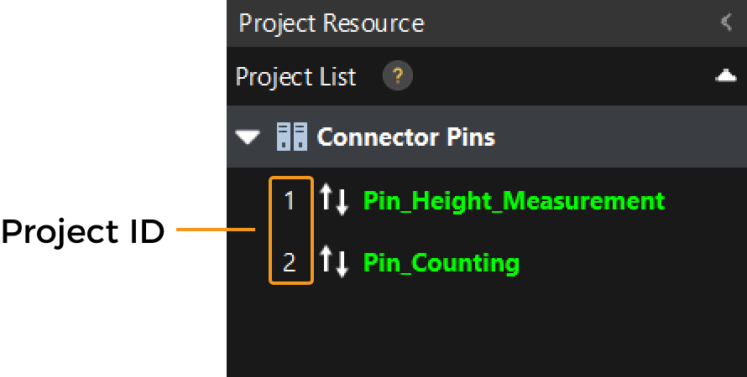
Task: Click the help icon beside Project List
Action: coord(397,76)
